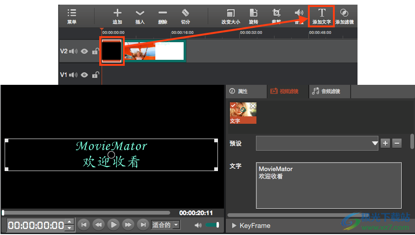Open the 预设 preset dropdown
Screen dimensions: 415x235
[317, 143]
